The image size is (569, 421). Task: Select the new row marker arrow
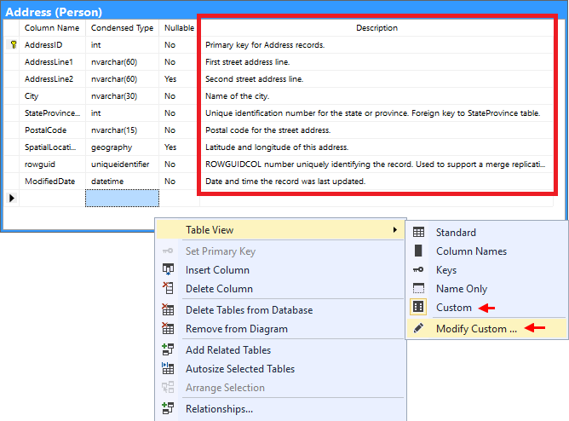click(11, 198)
